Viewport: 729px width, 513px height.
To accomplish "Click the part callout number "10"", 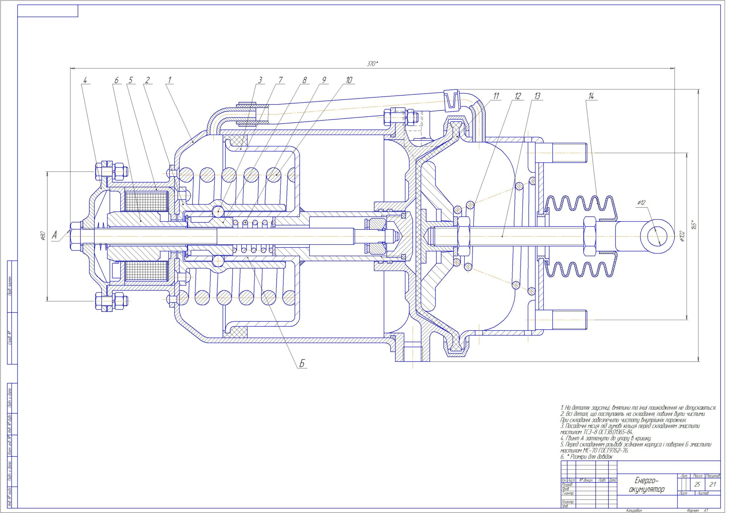I will coord(349,80).
